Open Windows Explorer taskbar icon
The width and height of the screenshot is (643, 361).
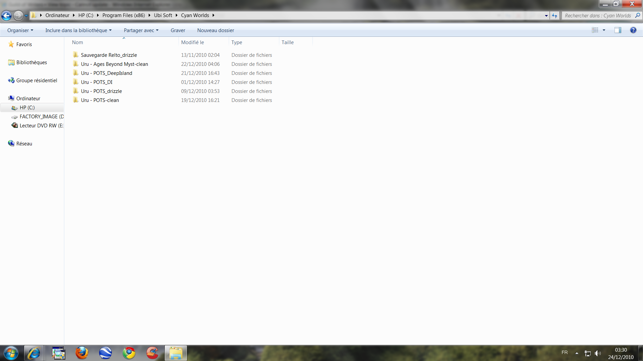point(176,353)
